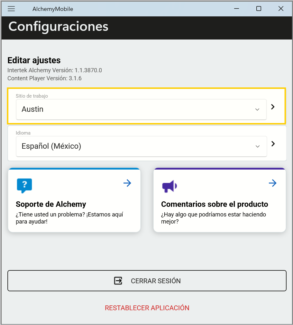The width and height of the screenshot is (293, 325).
Task: Close the AlchemyMobile window
Action: 281,9
